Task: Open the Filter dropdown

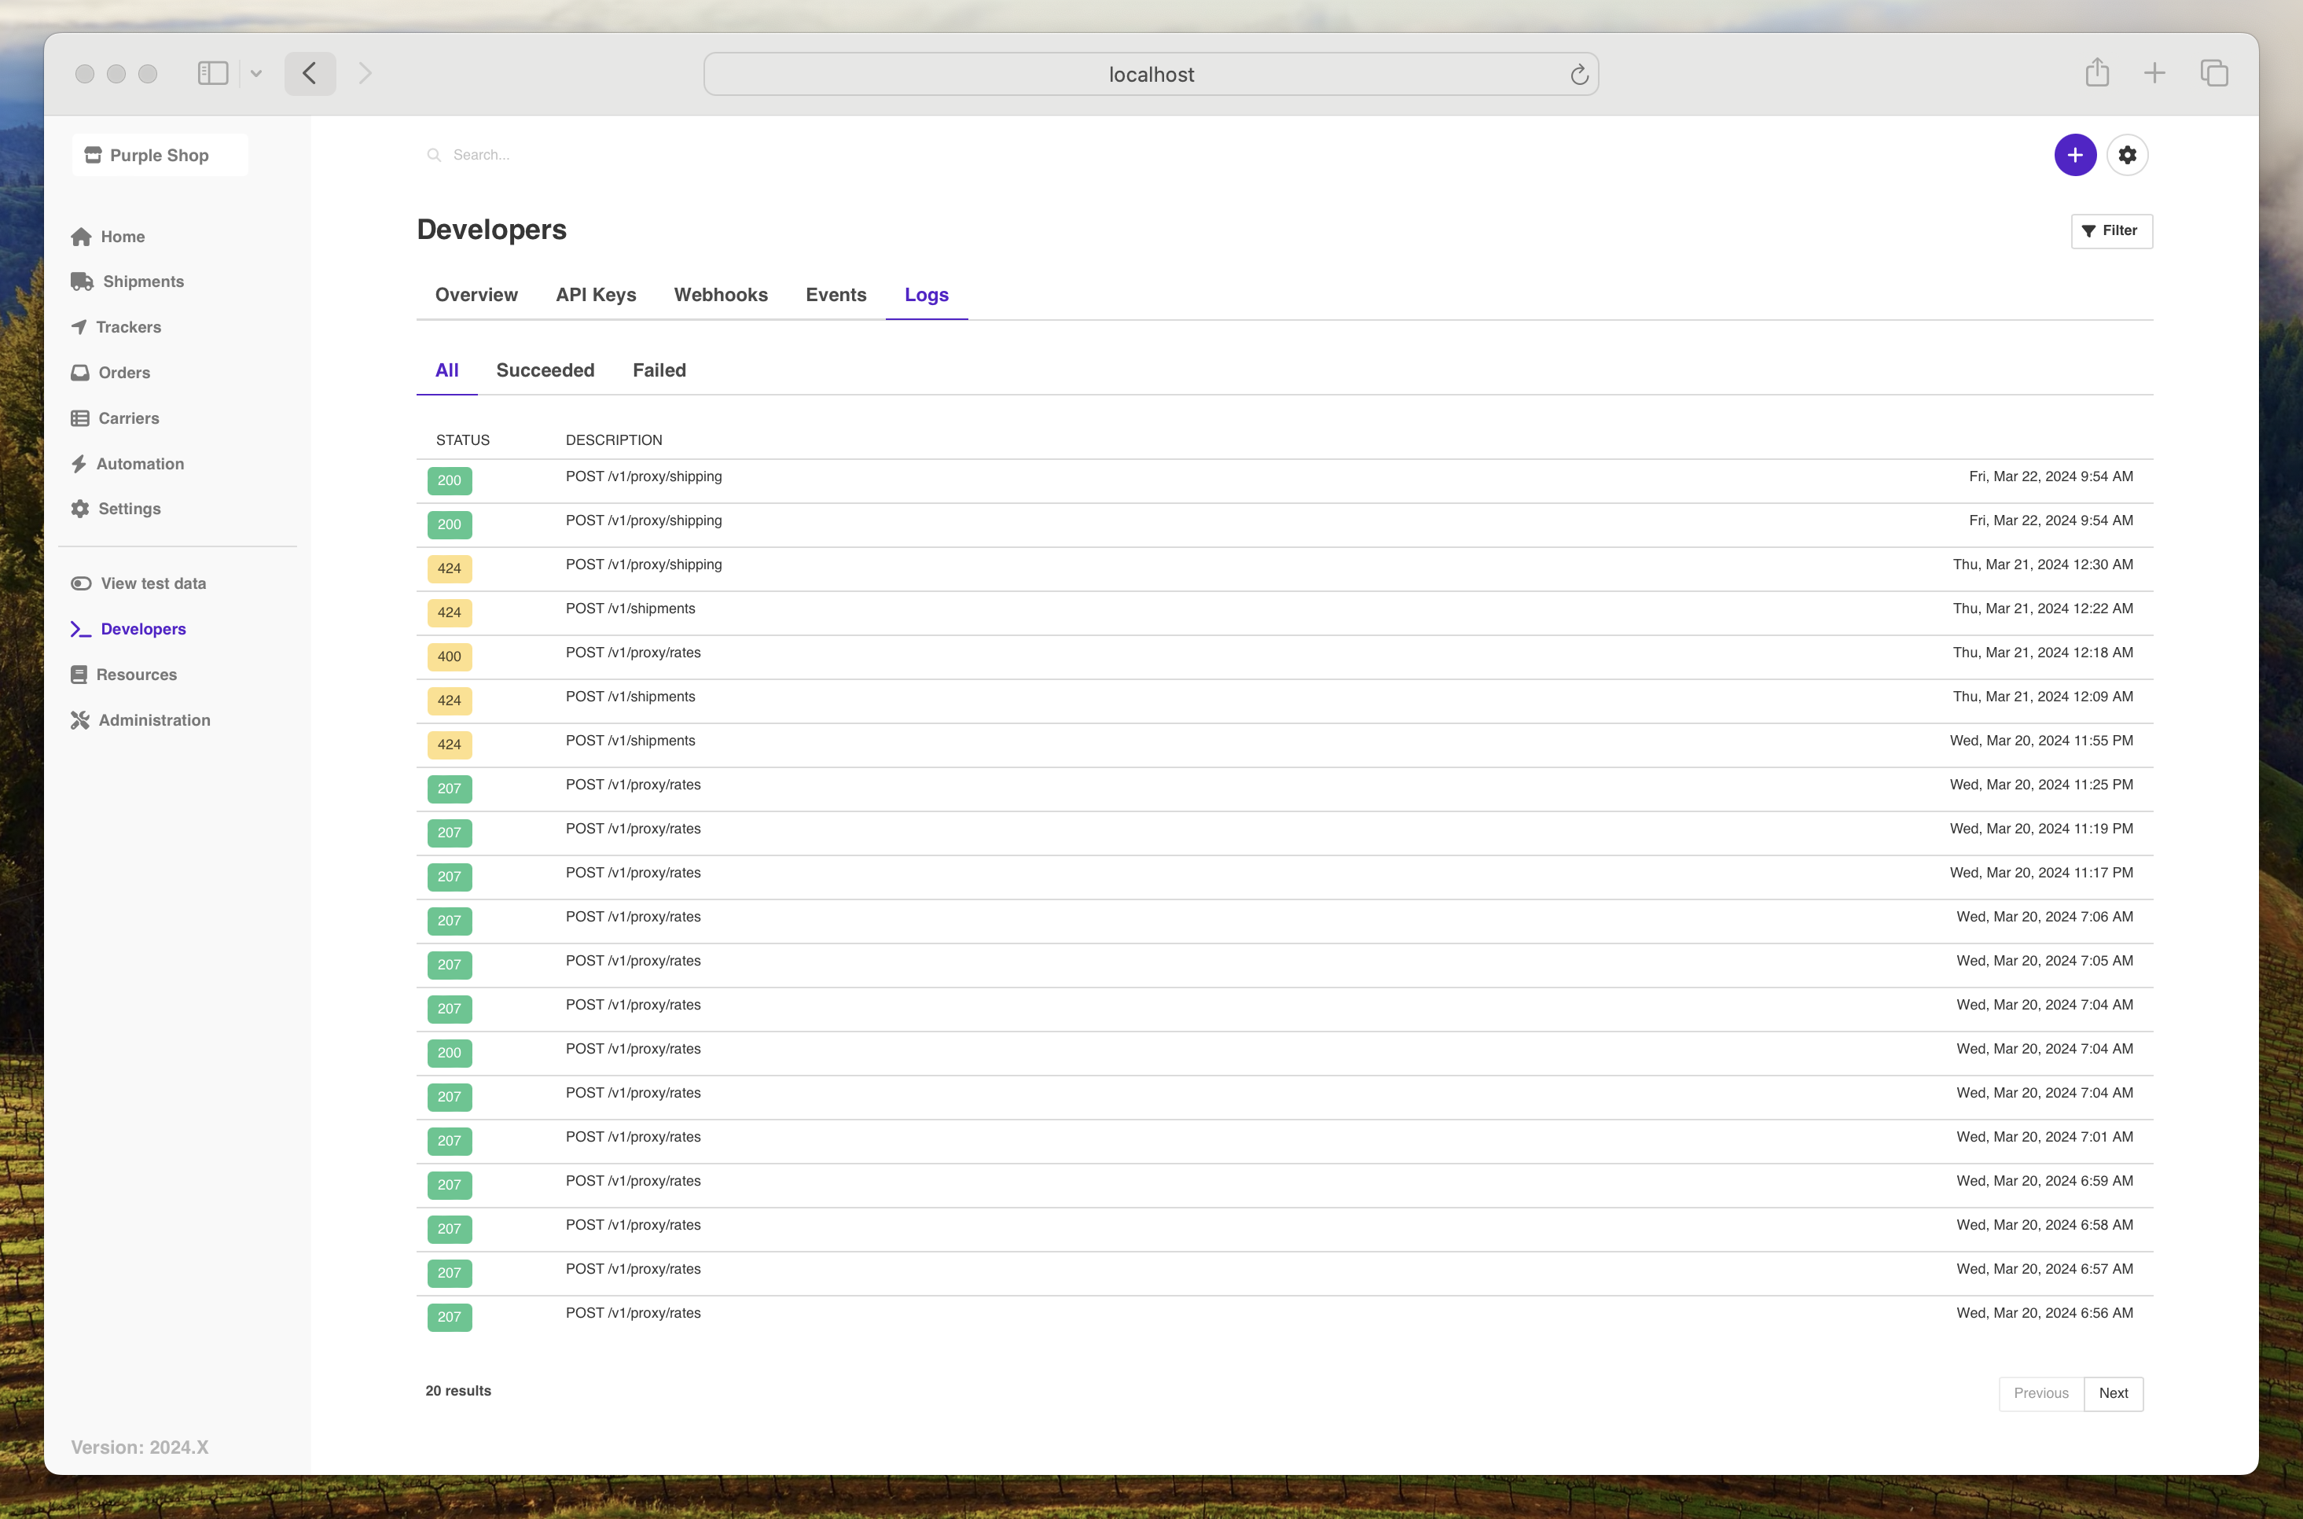Action: pyautogui.click(x=2110, y=230)
